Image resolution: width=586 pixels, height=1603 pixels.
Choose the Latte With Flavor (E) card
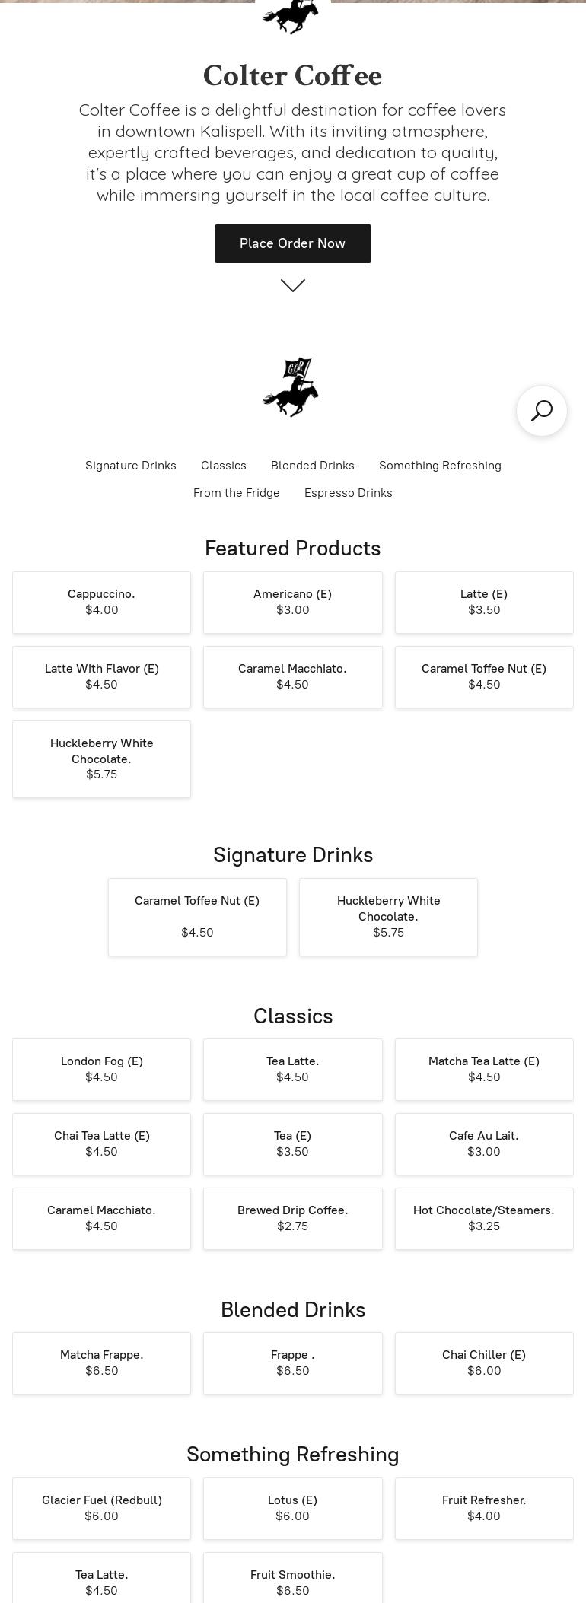pos(102,676)
